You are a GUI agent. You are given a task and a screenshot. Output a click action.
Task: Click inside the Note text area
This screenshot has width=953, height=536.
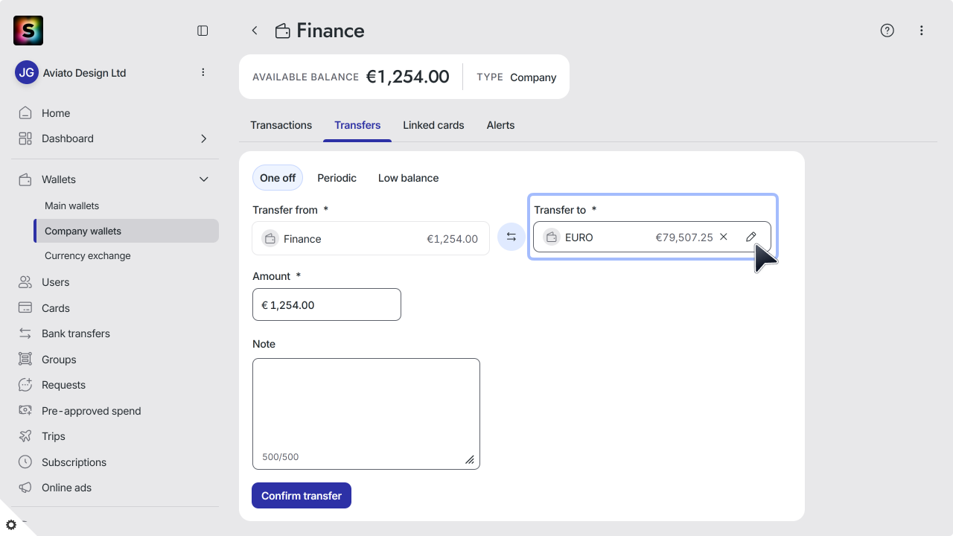[366, 414]
